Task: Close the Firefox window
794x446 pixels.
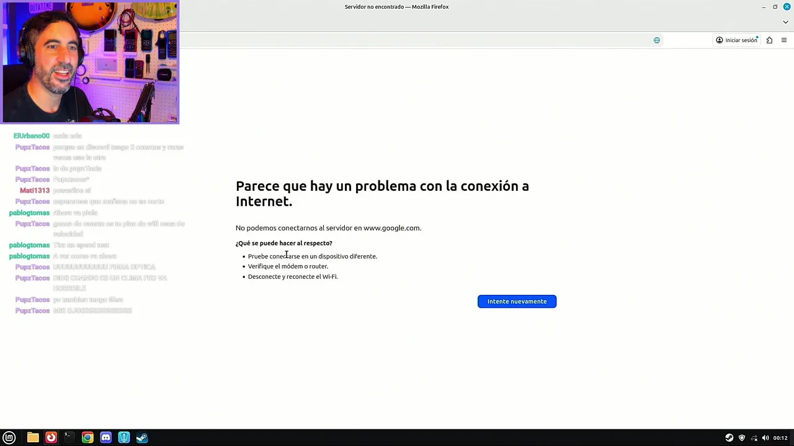Action: click(x=787, y=7)
